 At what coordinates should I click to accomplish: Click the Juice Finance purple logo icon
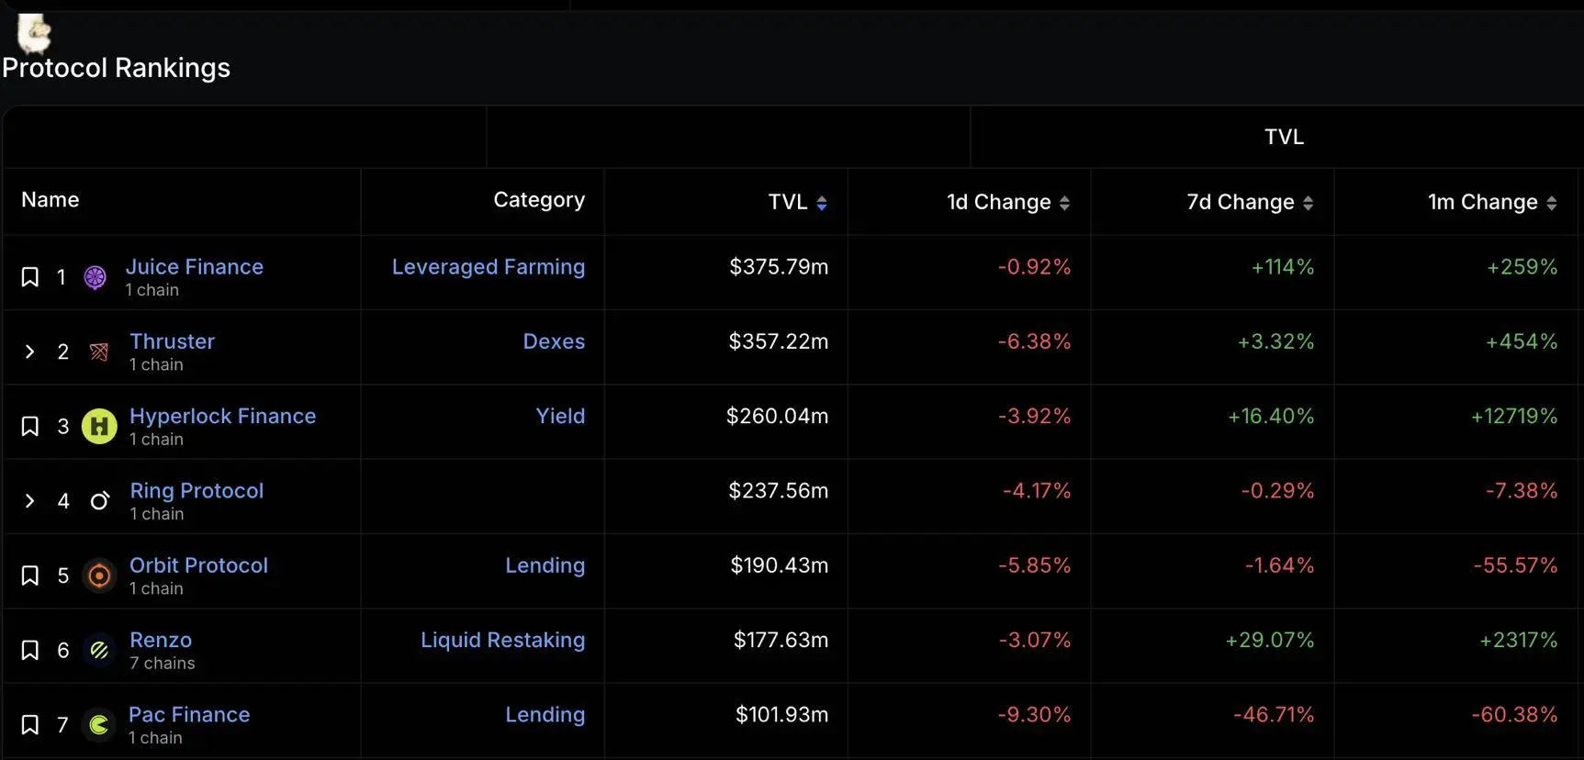pos(95,277)
